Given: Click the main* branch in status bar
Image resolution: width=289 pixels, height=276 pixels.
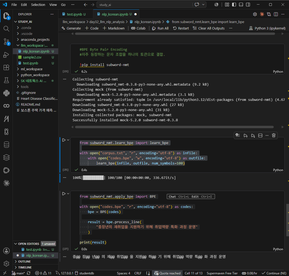Looking at the screenshot, I should pyautogui.click(x=18, y=273).
